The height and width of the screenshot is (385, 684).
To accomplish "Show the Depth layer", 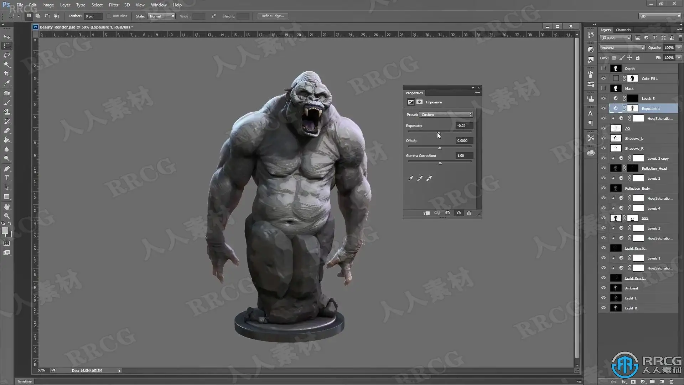I will pyautogui.click(x=603, y=68).
